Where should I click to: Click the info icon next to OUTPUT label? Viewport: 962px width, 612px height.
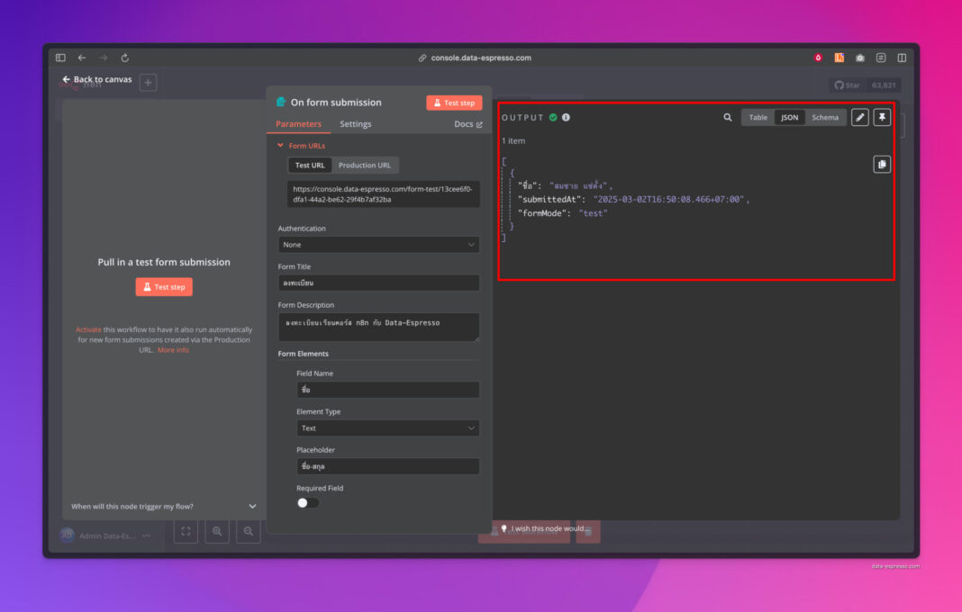[565, 116]
